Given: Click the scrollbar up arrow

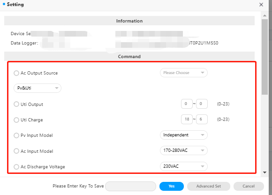Looking at the screenshot, I should [264, 15].
